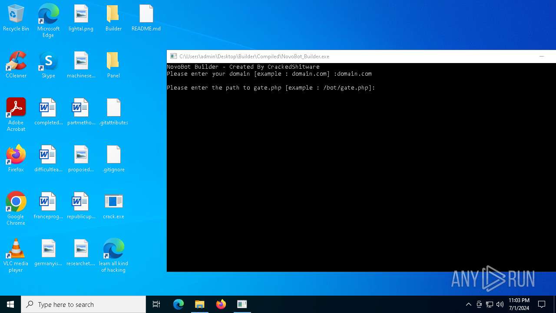Select the researchet... image file
The height and width of the screenshot is (313, 556).
pos(81,253)
